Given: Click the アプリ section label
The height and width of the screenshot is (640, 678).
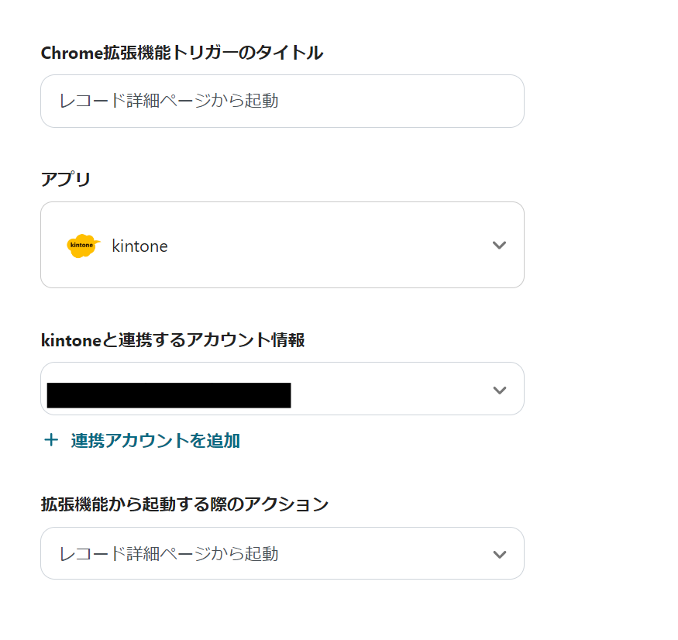Looking at the screenshot, I should coord(65,180).
